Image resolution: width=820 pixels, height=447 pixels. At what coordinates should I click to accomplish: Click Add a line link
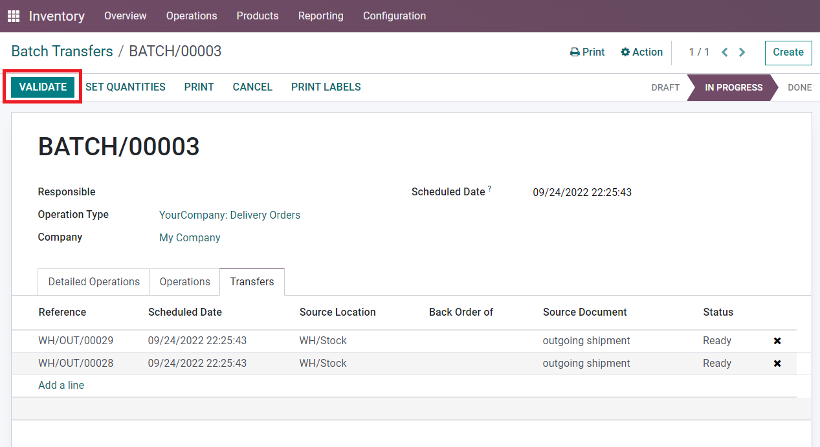[x=61, y=386]
